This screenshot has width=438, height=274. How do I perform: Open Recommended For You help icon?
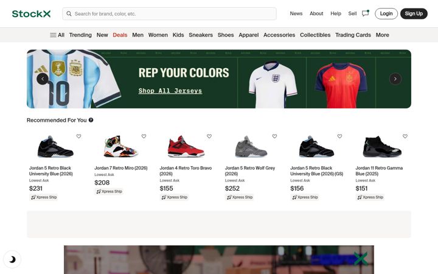pyautogui.click(x=91, y=120)
